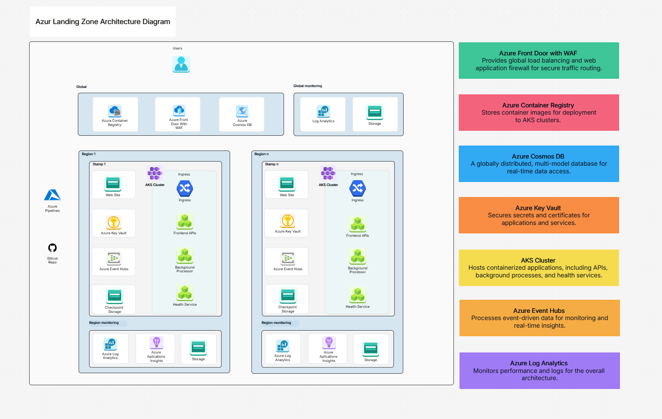Click the Log Analytics icon in Global monitoring
Viewport: 662px width, 419px height.
322,112
